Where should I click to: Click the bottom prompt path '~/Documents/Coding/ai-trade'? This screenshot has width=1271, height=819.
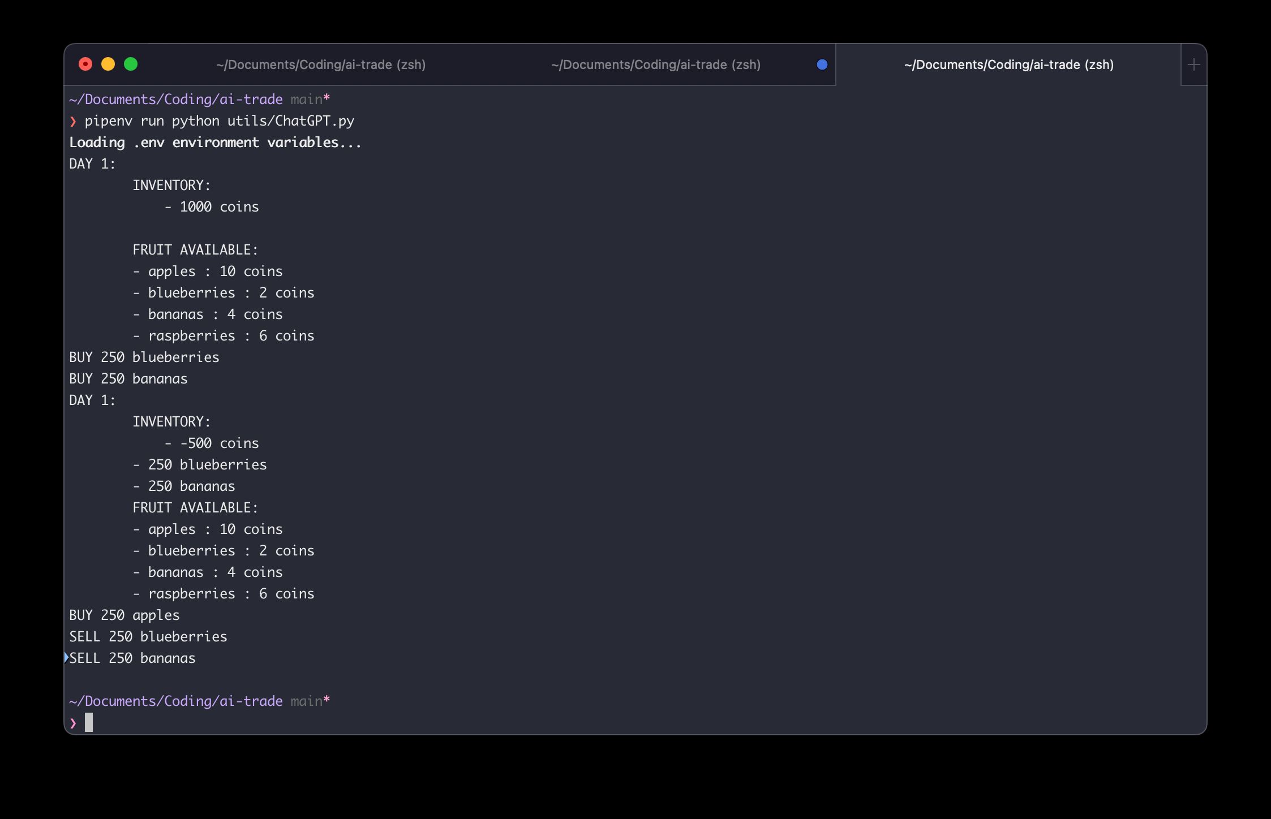click(x=176, y=701)
